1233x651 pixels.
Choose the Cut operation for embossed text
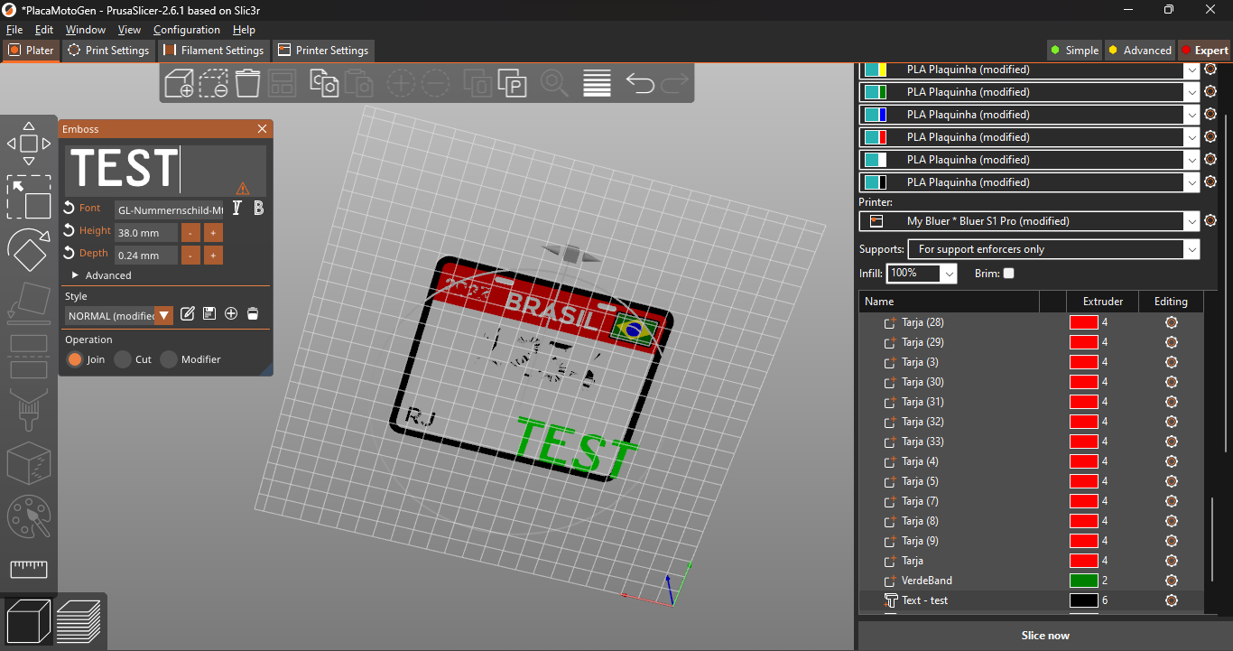123,359
